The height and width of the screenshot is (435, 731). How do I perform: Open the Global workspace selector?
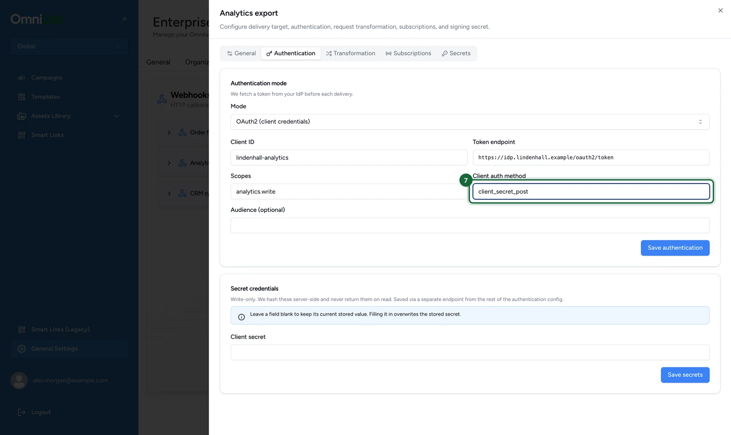coord(69,46)
